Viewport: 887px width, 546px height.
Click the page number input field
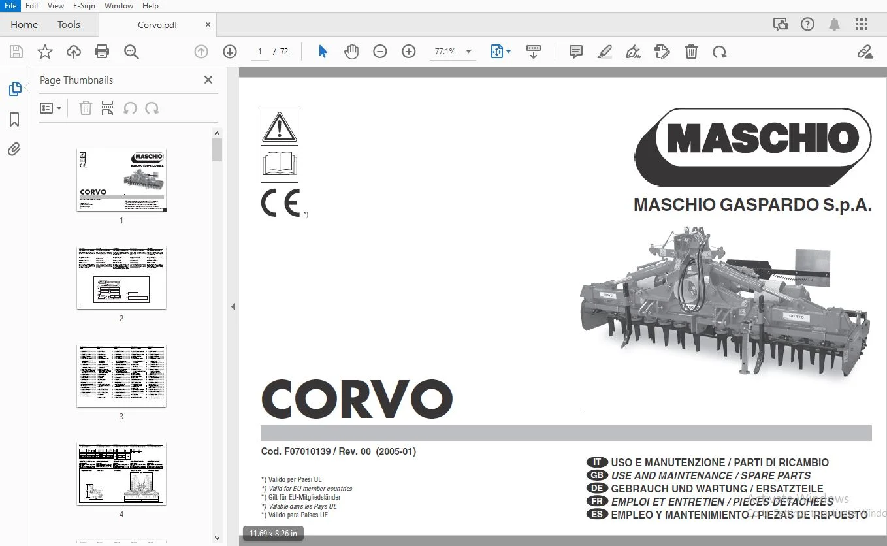259,52
